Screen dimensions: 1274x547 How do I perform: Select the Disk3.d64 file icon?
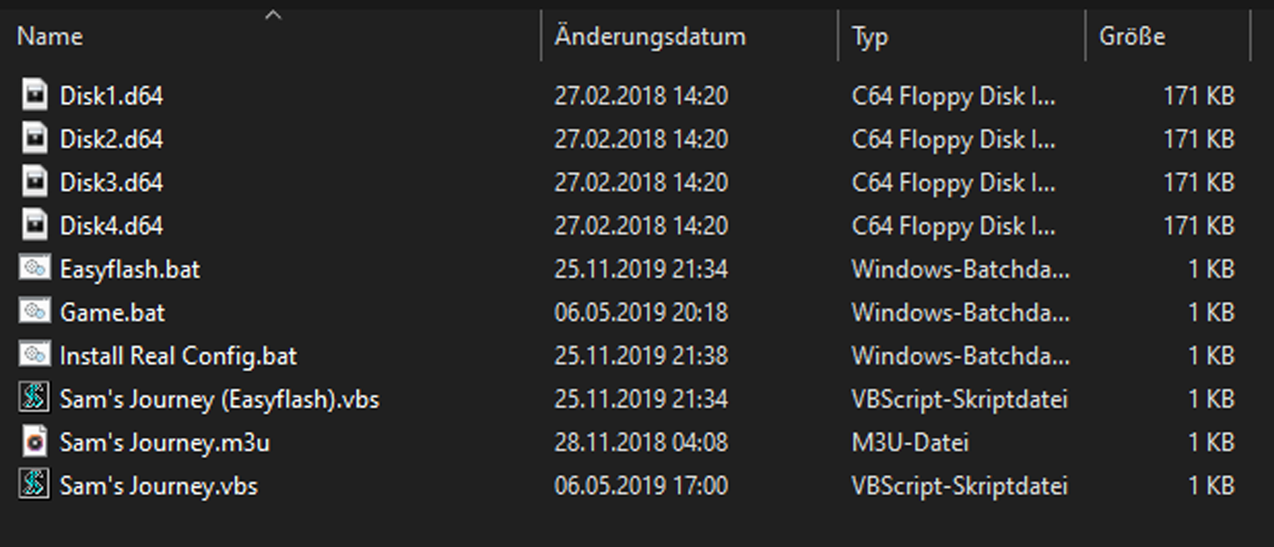tap(35, 182)
